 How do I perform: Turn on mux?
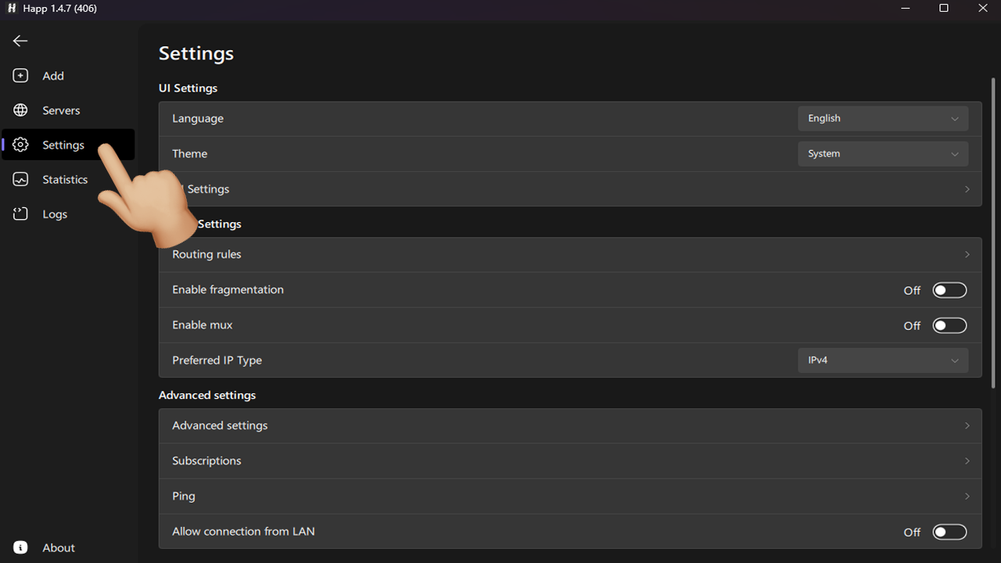949,325
